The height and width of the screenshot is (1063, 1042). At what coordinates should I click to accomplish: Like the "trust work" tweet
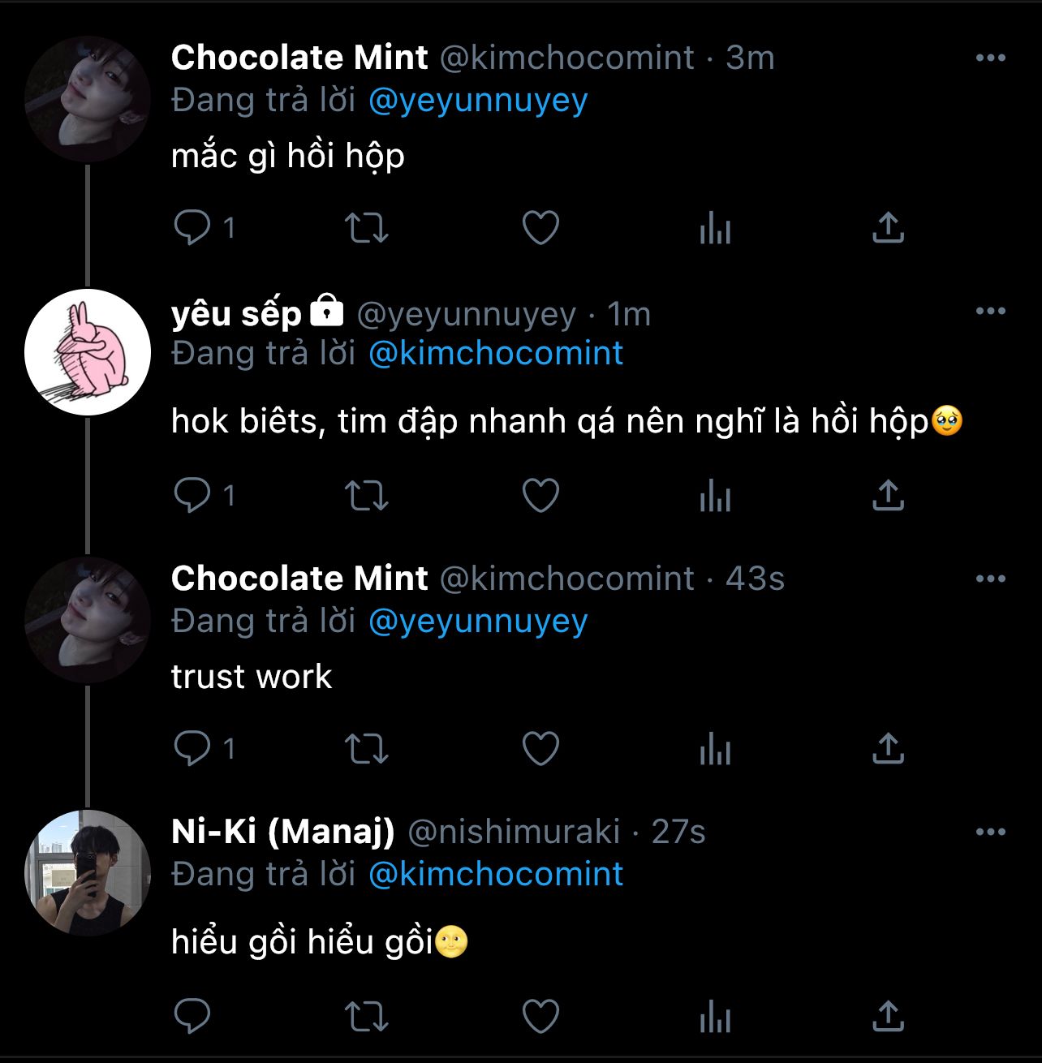pyautogui.click(x=540, y=749)
